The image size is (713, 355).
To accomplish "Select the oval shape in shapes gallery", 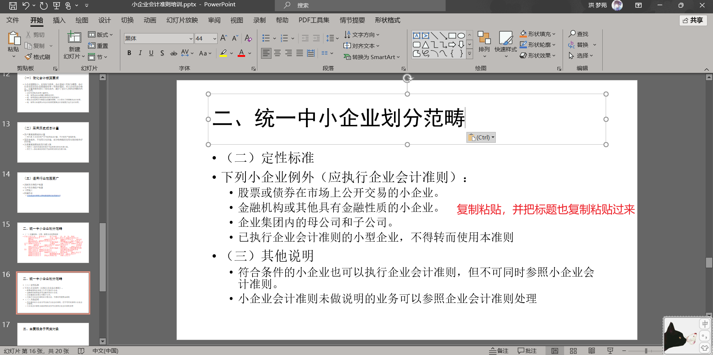I will coord(461,36).
